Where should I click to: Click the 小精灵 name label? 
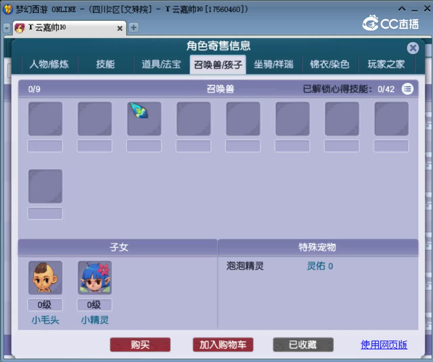tap(95, 320)
